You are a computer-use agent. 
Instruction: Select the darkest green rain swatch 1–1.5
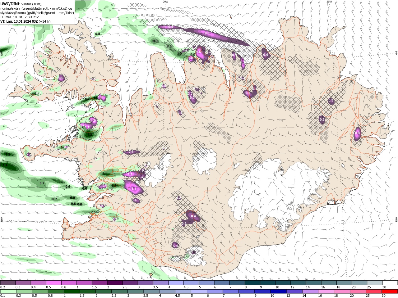[72, 291]
